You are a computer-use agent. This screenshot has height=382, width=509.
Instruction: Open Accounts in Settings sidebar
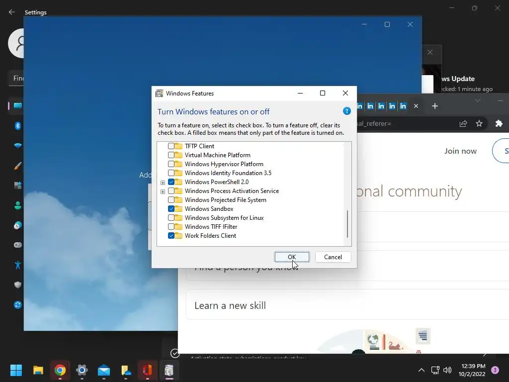click(17, 205)
